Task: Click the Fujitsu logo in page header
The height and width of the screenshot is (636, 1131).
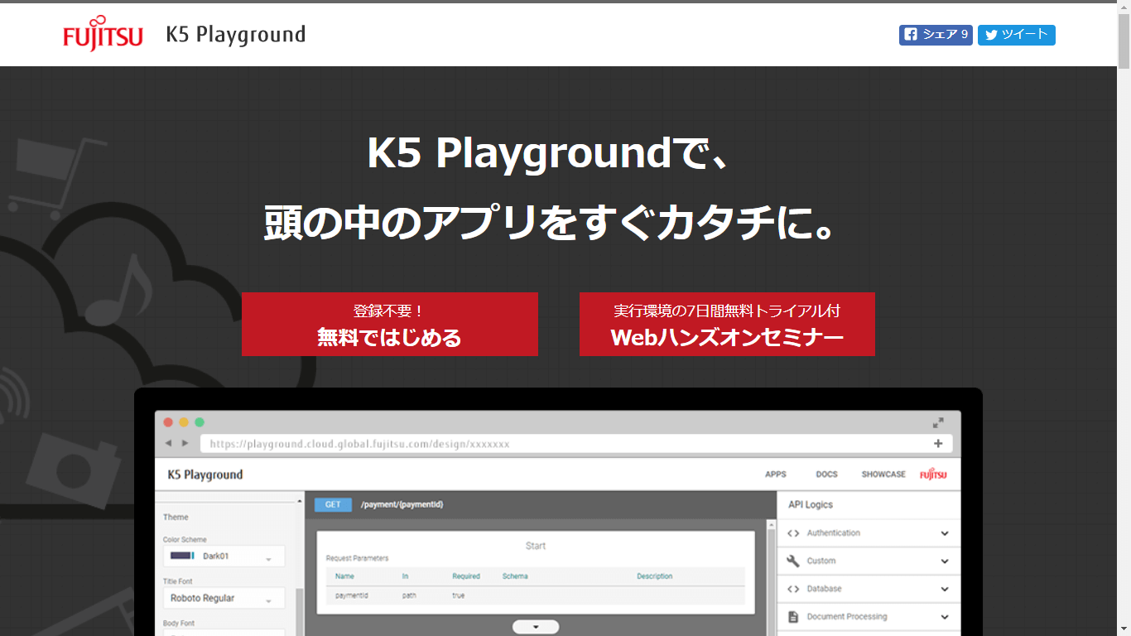Action: click(103, 34)
